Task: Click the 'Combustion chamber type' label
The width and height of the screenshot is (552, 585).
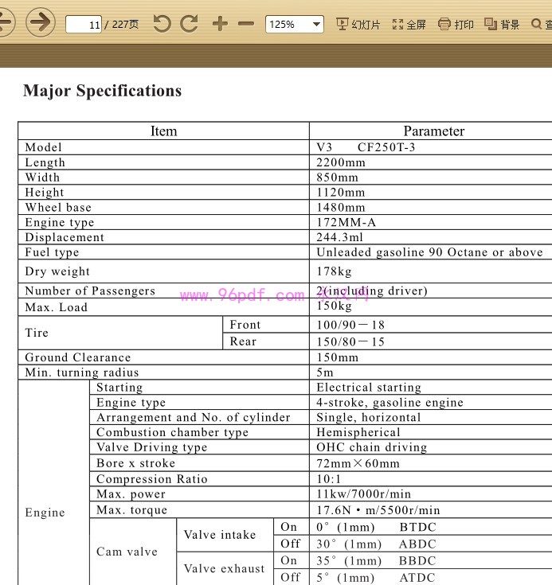Action: [x=172, y=432]
